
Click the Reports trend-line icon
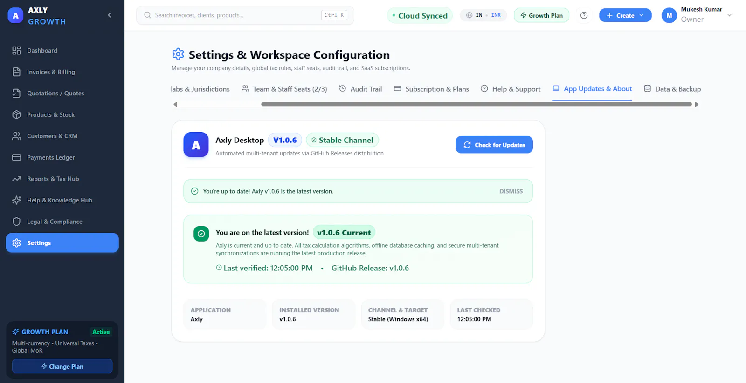[17, 179]
